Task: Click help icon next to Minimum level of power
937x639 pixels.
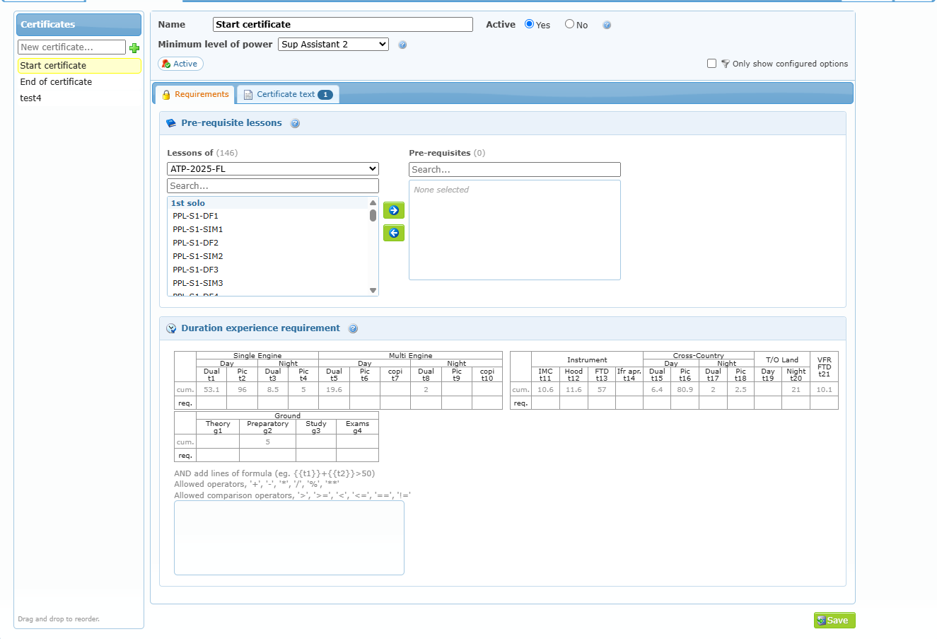Action: (x=402, y=45)
